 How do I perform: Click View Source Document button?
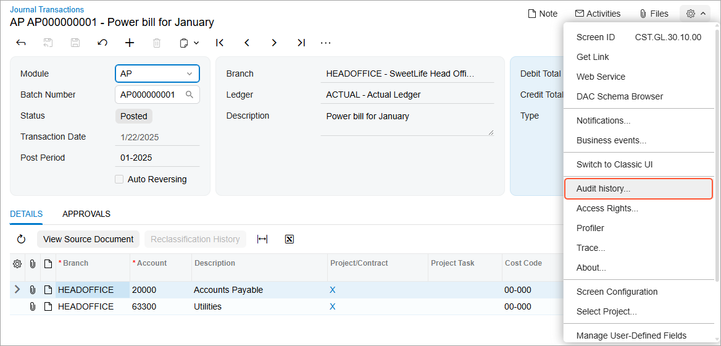click(x=88, y=239)
